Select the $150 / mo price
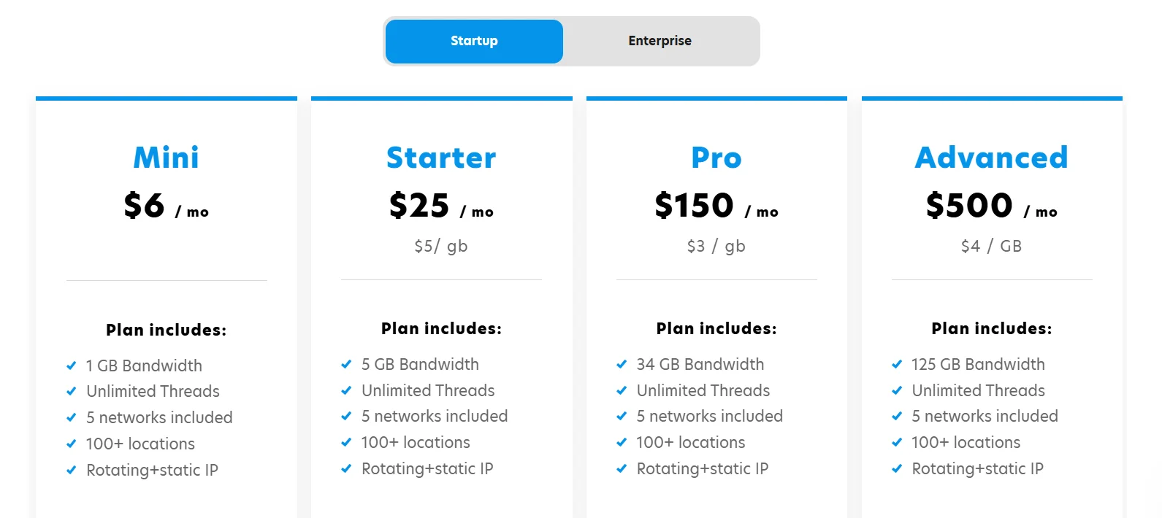Viewport: 1162px width, 518px height. click(x=716, y=206)
